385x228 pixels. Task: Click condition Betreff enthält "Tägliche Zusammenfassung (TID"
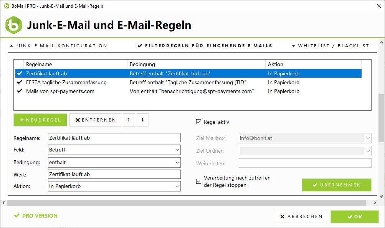tap(188, 82)
